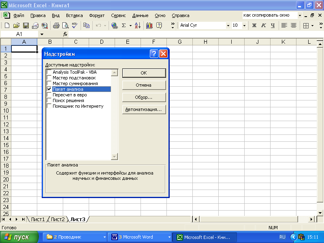
Task: Click the Отмена button
Action: (x=144, y=85)
